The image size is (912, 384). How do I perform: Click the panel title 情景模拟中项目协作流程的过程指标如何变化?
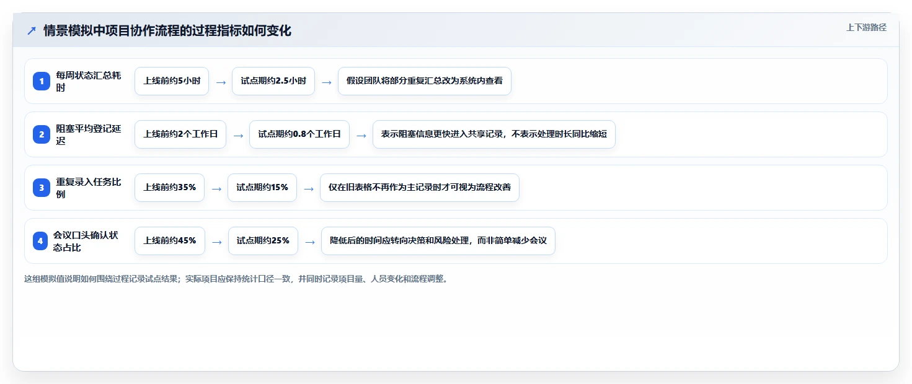point(167,30)
